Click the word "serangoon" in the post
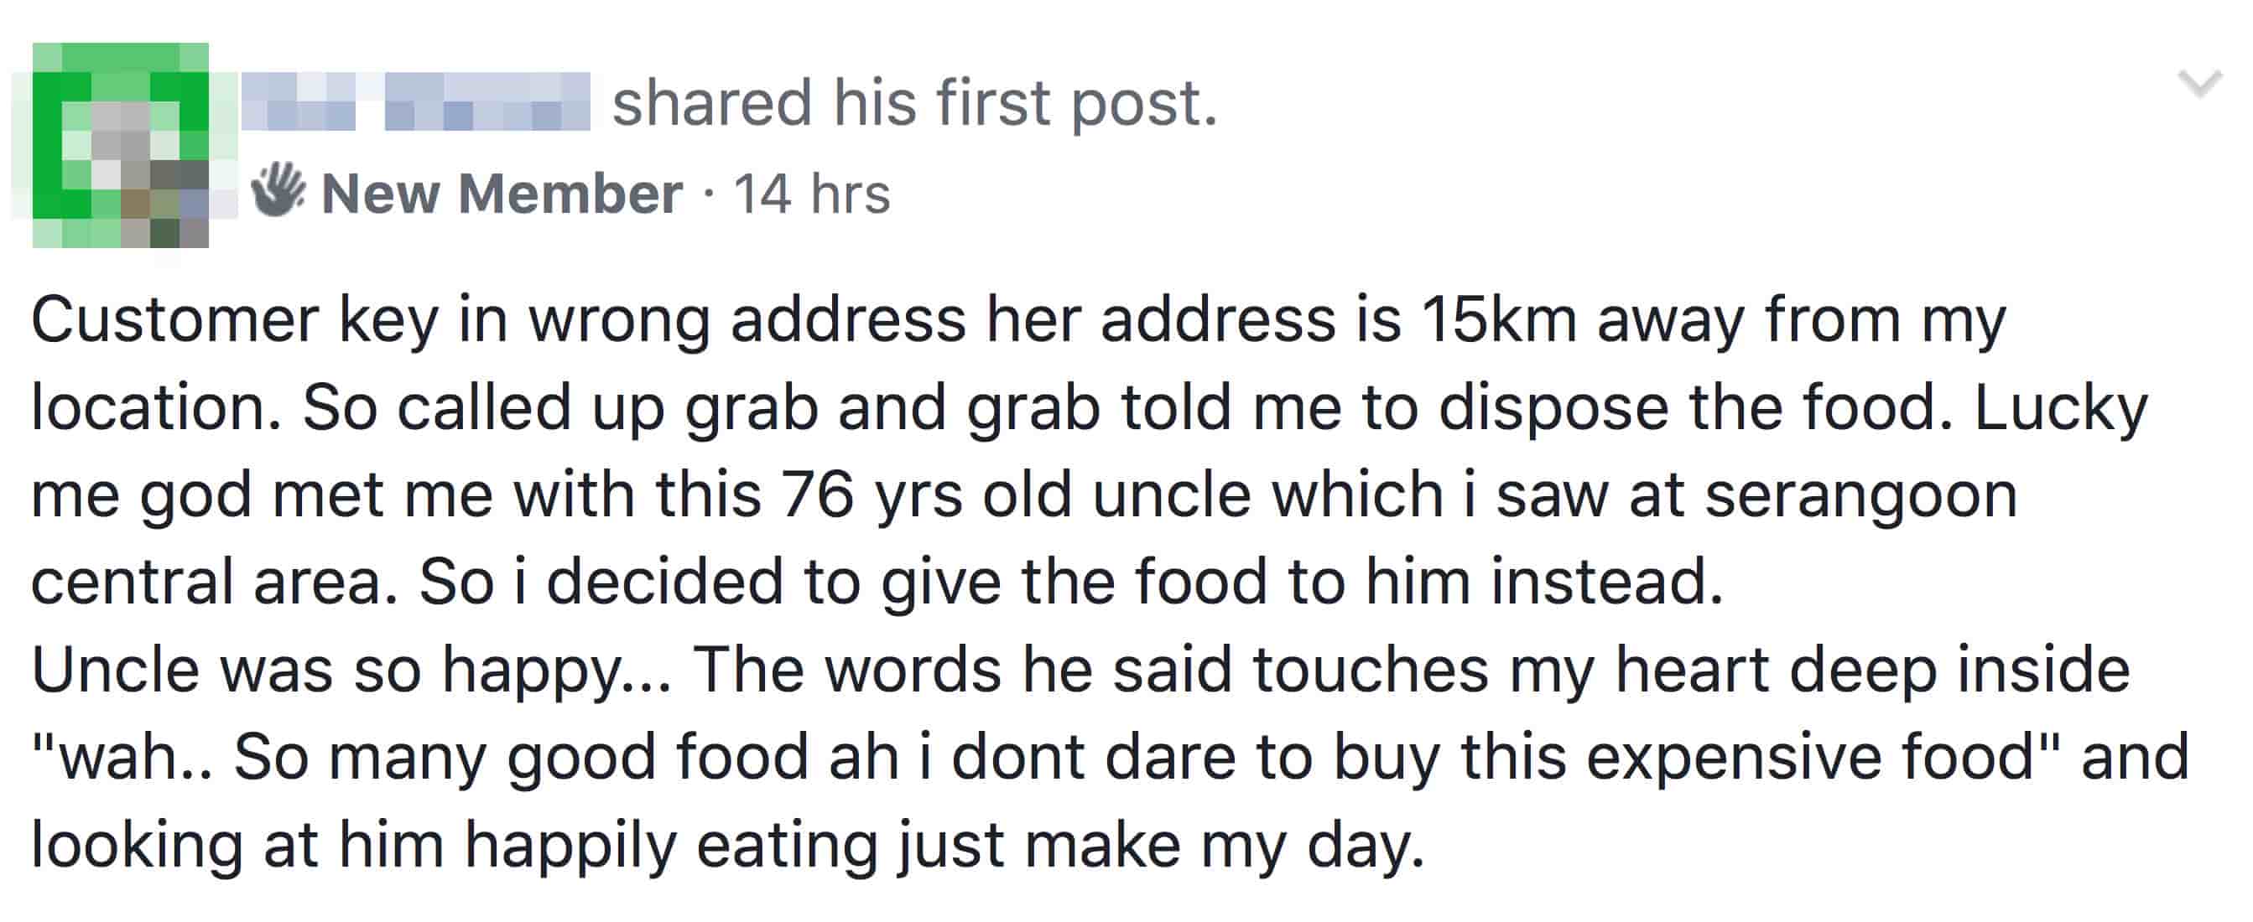Viewport: 2253px width, 922px height. (x=1861, y=495)
